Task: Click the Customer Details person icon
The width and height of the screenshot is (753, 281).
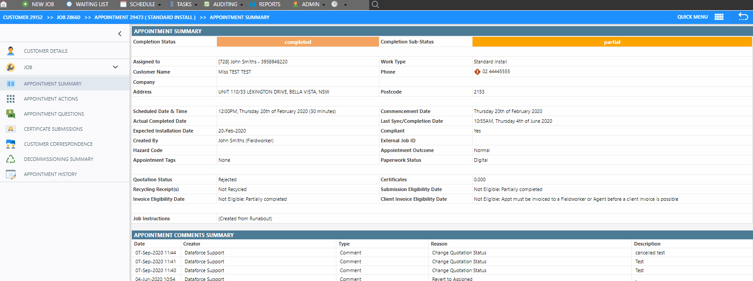Action: pyautogui.click(x=11, y=51)
